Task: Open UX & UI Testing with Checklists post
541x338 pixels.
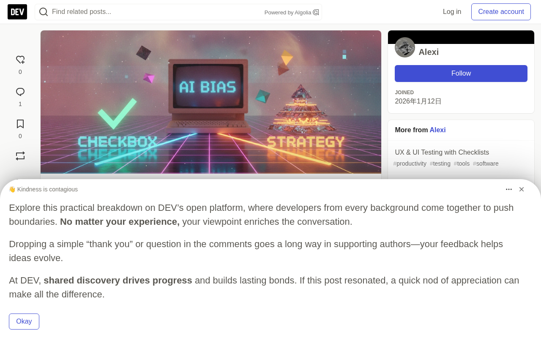Action: click(x=442, y=153)
